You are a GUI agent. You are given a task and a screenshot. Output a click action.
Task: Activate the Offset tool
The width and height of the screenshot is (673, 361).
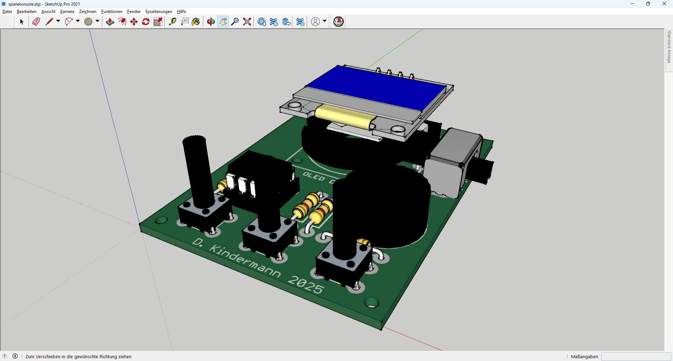pyautogui.click(x=122, y=22)
